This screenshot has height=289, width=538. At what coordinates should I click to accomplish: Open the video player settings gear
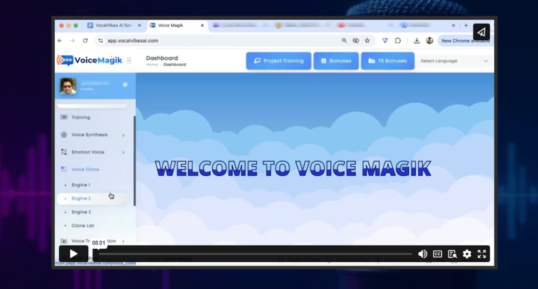pyautogui.click(x=467, y=254)
